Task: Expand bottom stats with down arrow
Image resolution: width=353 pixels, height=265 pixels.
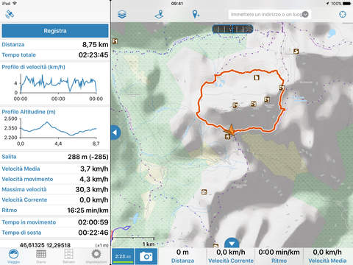Action: click(232, 243)
